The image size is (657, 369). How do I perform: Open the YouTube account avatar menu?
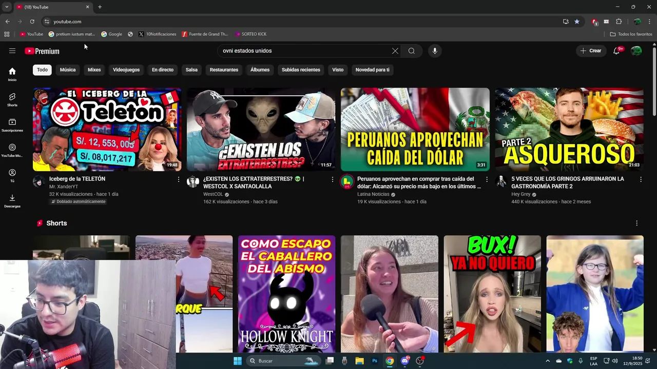click(x=636, y=51)
